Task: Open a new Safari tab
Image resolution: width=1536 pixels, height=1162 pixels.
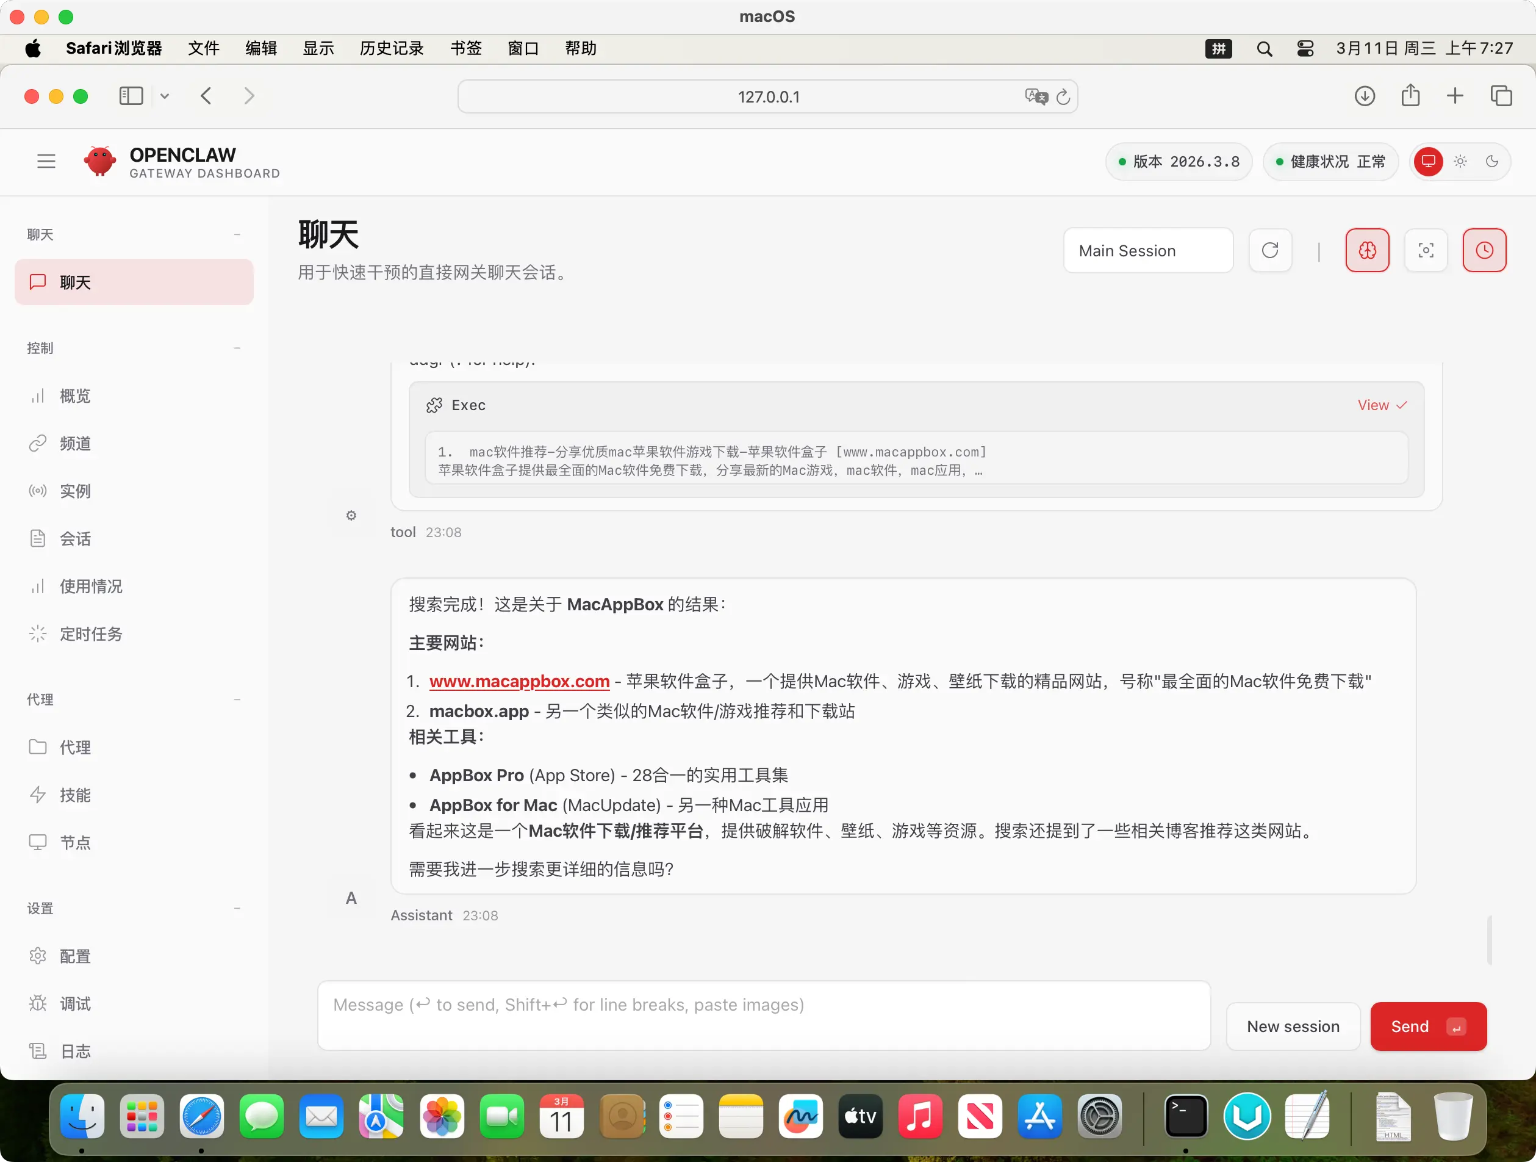Action: [1455, 96]
